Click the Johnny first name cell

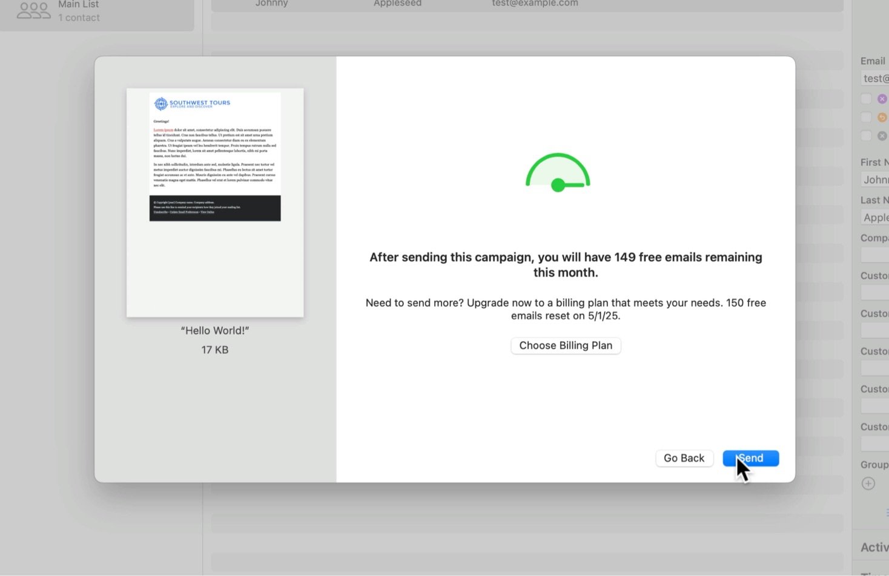(271, 4)
